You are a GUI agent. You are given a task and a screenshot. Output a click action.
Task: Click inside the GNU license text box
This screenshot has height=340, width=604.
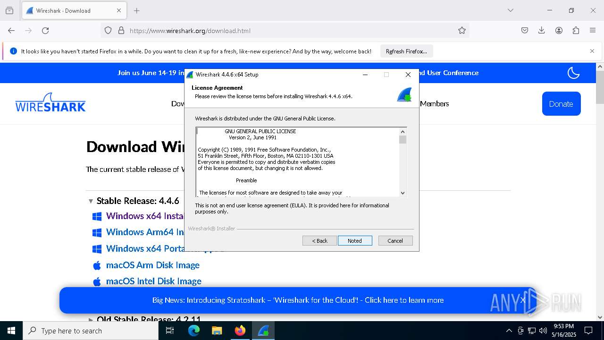298,162
